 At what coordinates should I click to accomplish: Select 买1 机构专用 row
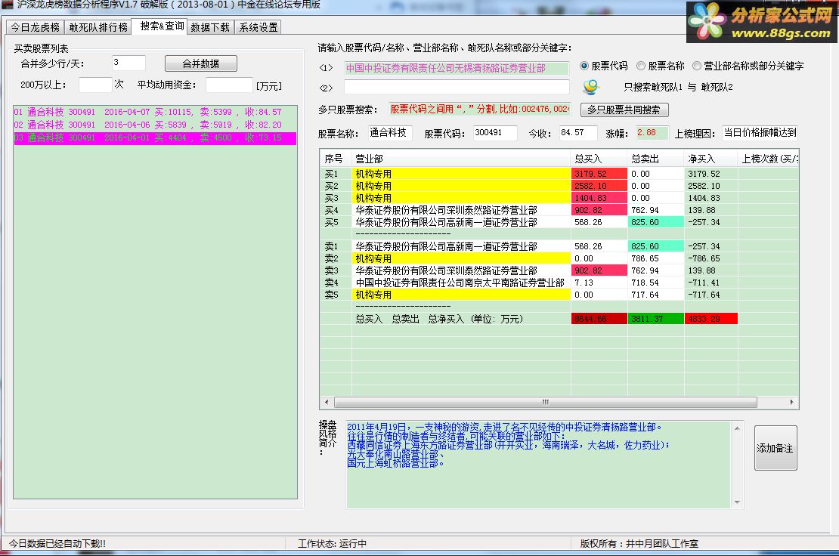tap(559, 174)
